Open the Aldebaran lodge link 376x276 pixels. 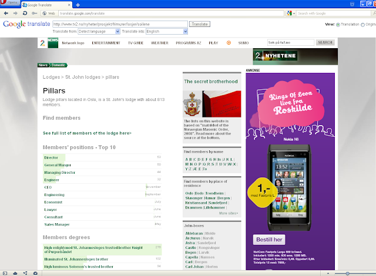pyautogui.click(x=194, y=233)
